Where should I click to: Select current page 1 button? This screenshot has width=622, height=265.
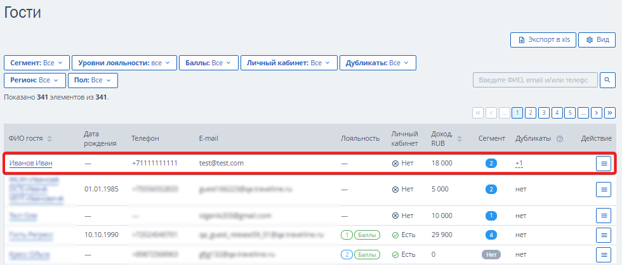point(517,113)
